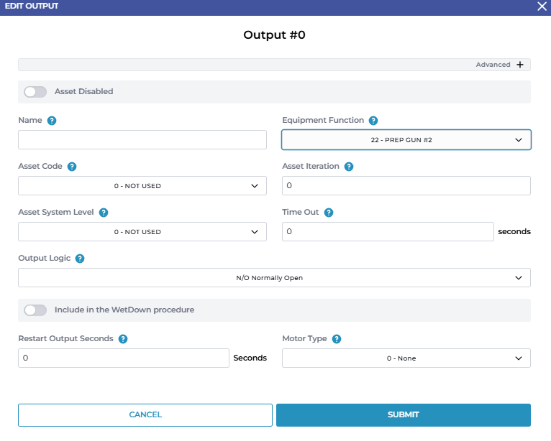Click help icon next to Asset Iteration

pyautogui.click(x=349, y=167)
